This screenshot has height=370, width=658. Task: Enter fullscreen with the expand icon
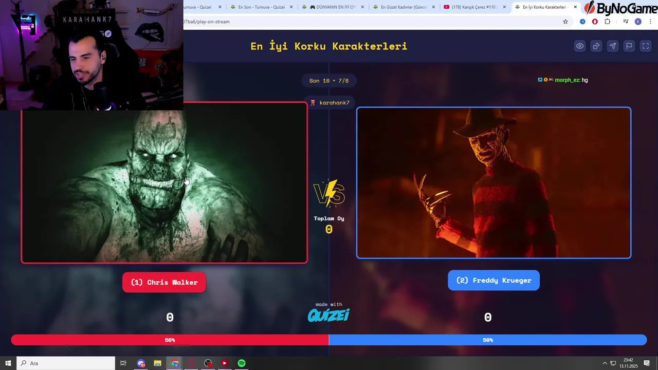click(646, 46)
